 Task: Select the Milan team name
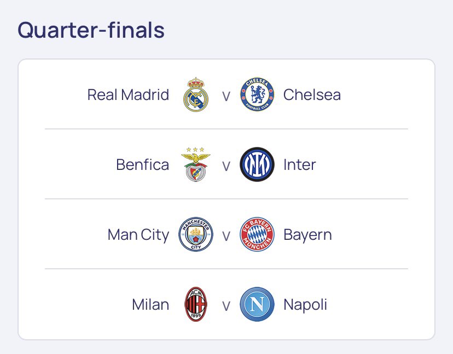point(150,304)
